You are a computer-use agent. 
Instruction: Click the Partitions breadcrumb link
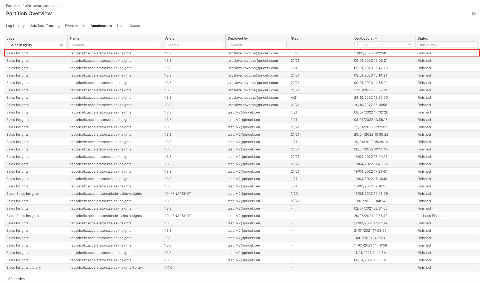(x=14, y=6)
